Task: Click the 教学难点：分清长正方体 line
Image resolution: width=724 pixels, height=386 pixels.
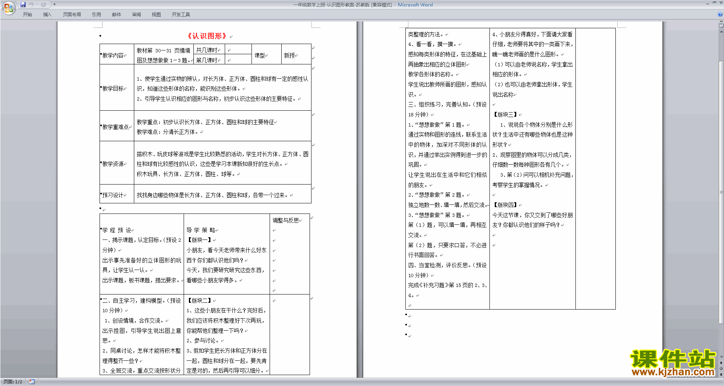Action: 168,132
